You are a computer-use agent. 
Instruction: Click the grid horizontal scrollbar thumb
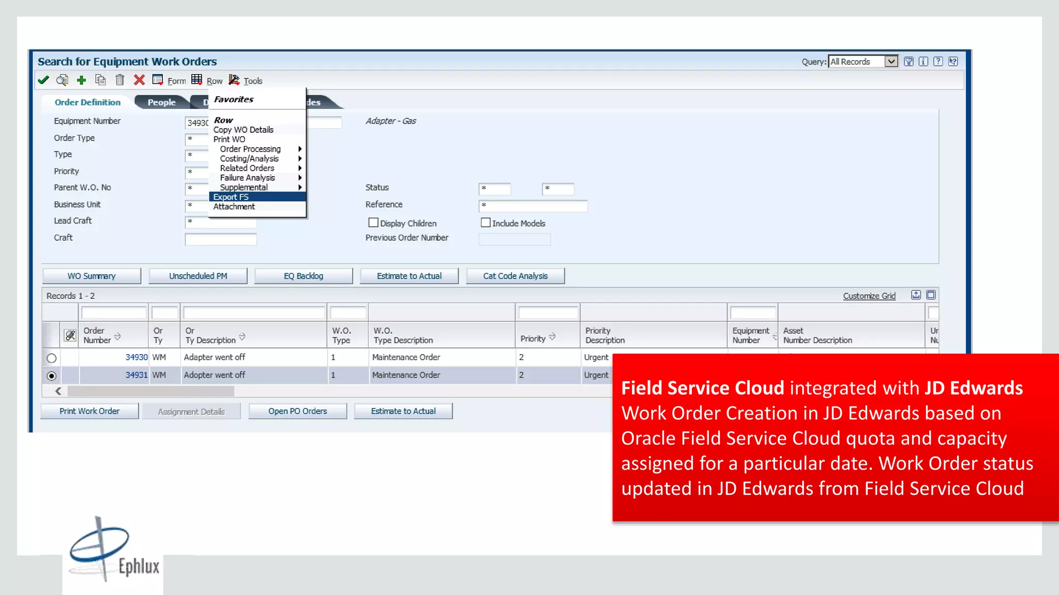[x=150, y=392]
